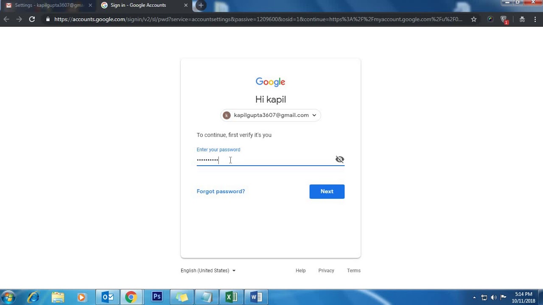Select the address bar URL
543x305 pixels.
click(258, 19)
